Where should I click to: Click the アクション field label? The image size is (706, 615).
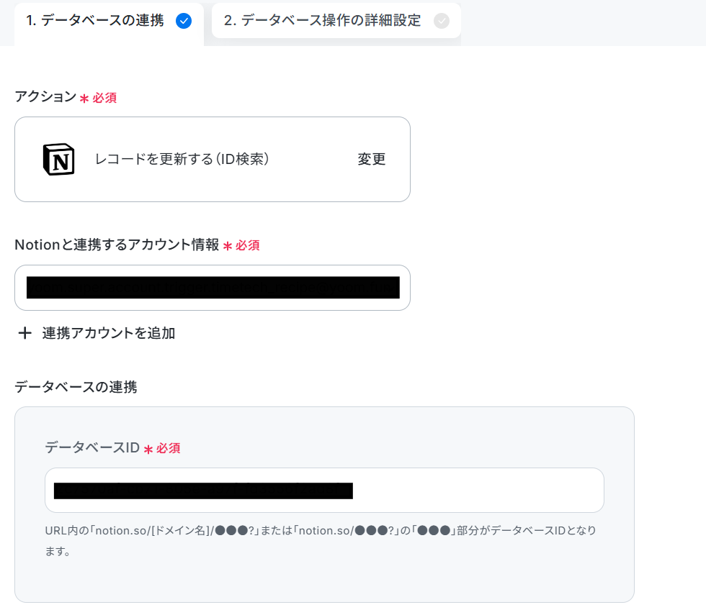click(45, 96)
